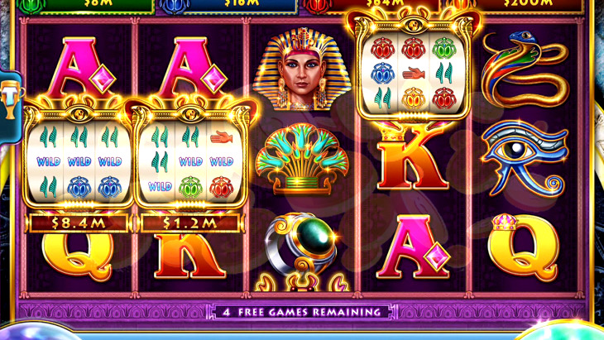The width and height of the screenshot is (604, 340).
Task: Select the orange K under the scarab mini slot
Action: tap(413, 158)
